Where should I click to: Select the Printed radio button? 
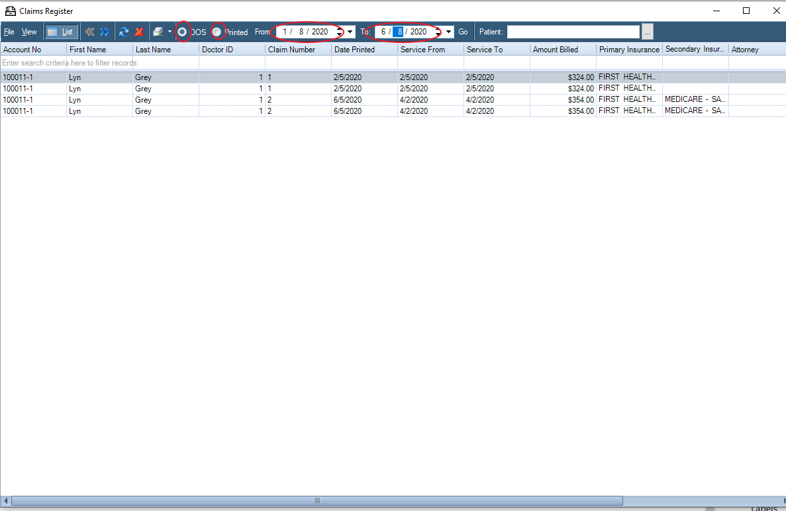click(x=217, y=32)
